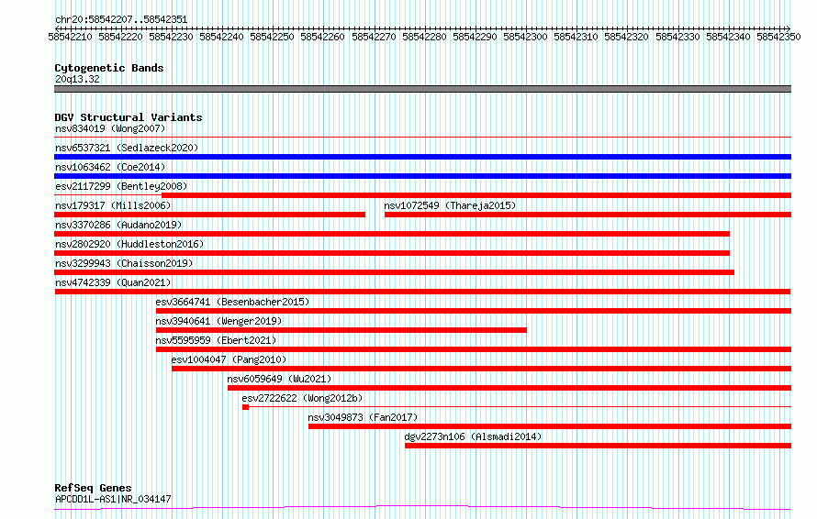Click the nsv3370286 (Audano2019) red bar
The height and width of the screenshot is (519, 817).
[392, 234]
